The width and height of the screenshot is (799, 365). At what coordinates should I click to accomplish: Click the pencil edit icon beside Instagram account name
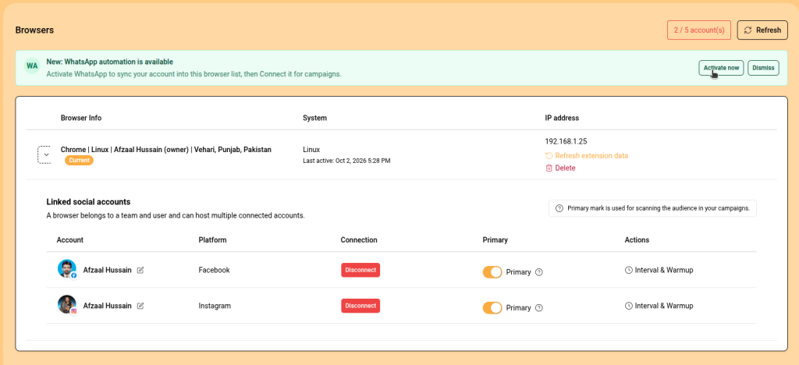(140, 306)
